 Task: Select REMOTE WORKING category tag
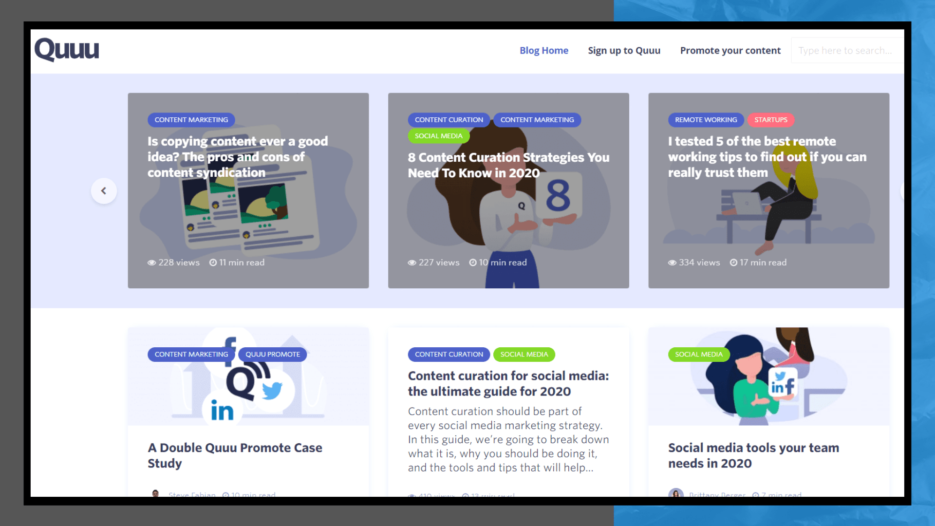706,120
